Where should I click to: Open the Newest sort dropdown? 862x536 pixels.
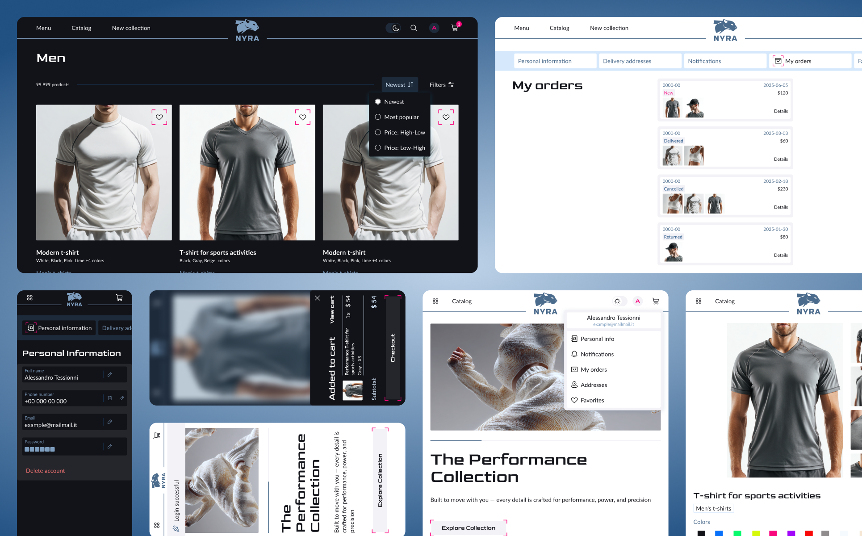pos(399,84)
